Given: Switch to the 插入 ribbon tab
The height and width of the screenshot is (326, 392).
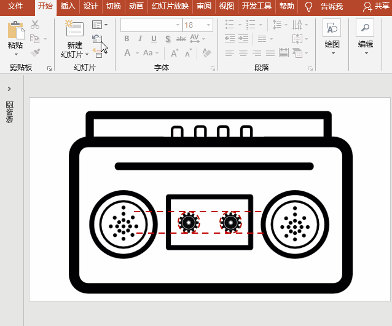Looking at the screenshot, I should pyautogui.click(x=68, y=6).
